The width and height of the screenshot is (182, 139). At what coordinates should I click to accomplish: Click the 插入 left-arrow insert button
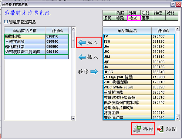(x=88, y=57)
